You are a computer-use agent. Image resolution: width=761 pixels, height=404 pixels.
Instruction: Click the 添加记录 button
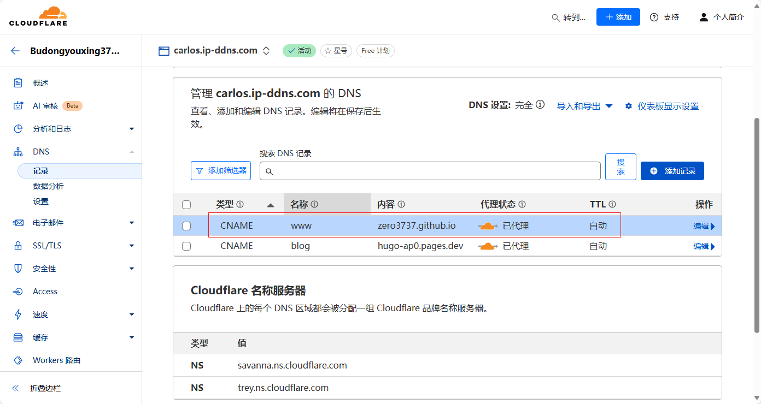(x=672, y=171)
